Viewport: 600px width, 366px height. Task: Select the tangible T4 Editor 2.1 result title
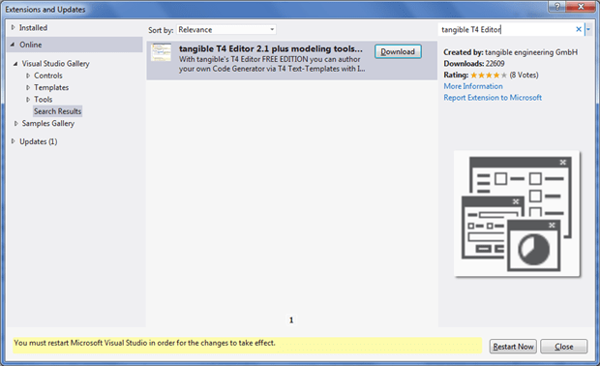click(271, 48)
